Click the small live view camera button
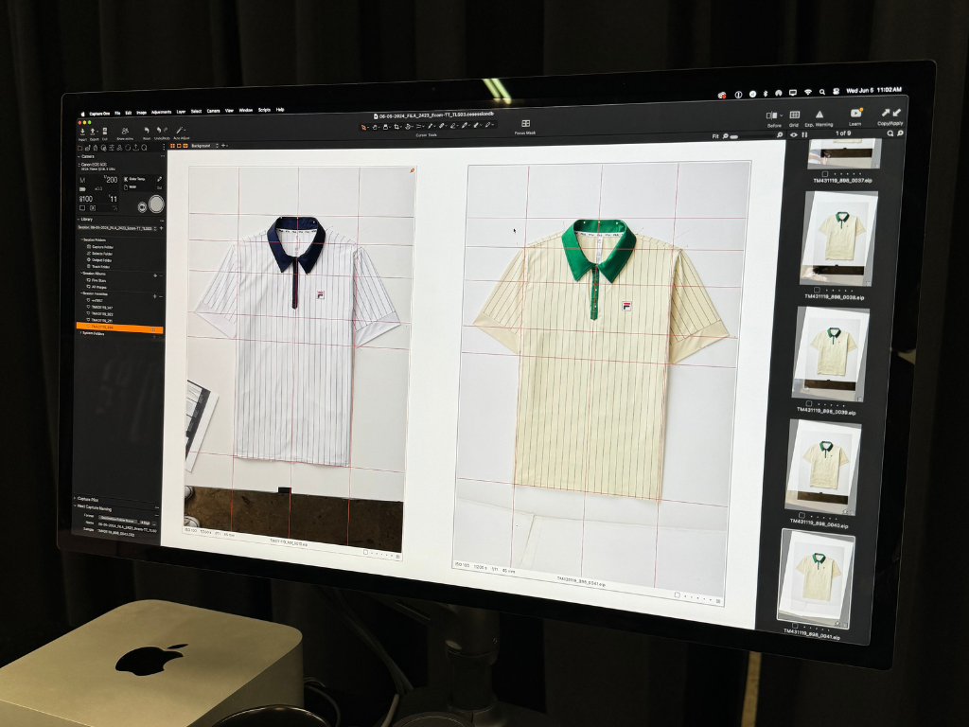 pos(142,207)
